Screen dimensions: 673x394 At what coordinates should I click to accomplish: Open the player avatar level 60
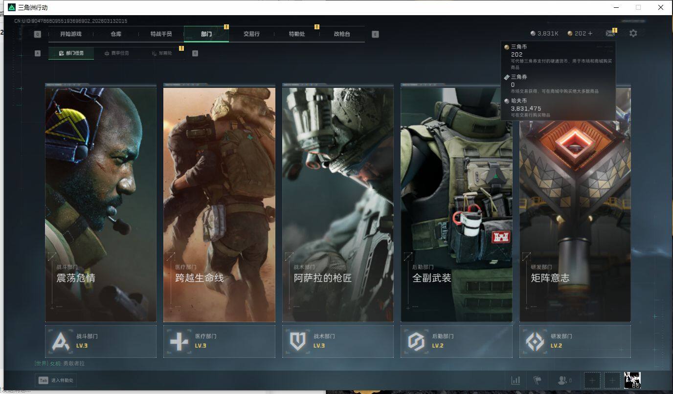[632, 380]
